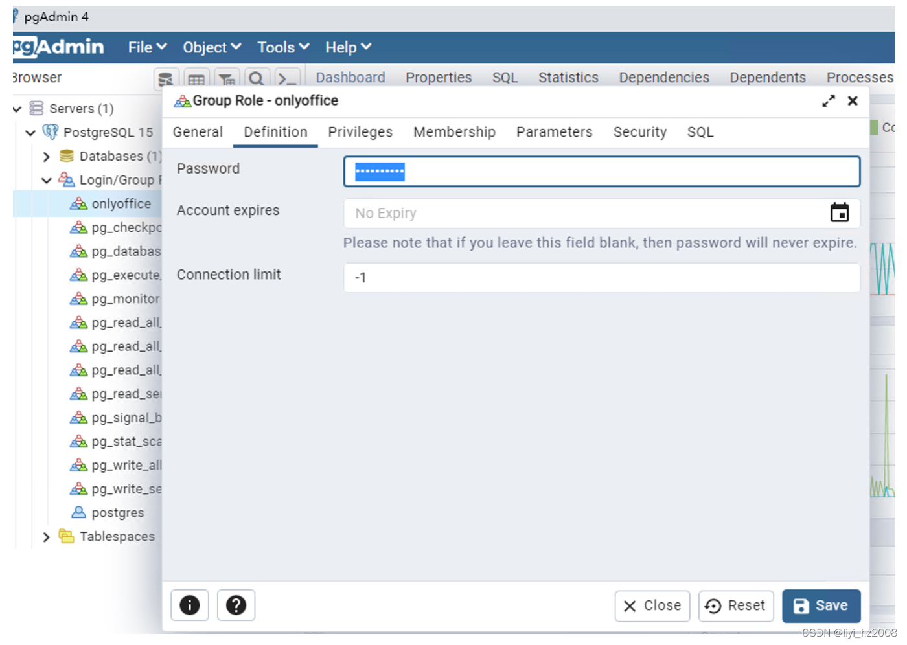Screen dimensions: 907x645
Task: Open the File menu
Action: point(147,47)
